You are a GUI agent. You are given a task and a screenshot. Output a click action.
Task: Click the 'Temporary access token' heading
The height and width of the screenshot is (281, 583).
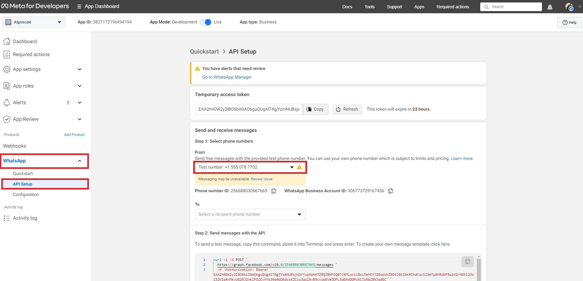222,95
